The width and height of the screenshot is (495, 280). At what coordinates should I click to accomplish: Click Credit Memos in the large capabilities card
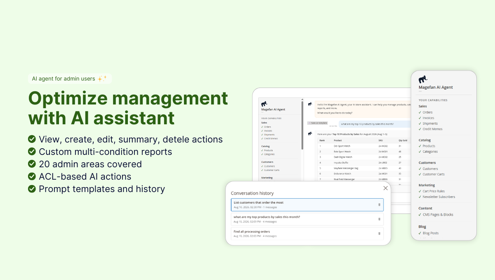pos(432,129)
